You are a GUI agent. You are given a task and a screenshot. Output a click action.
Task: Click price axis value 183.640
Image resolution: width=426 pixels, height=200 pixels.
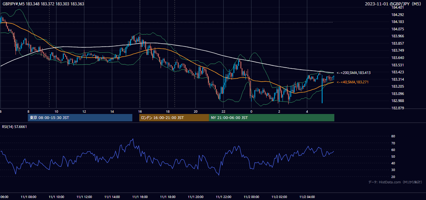click(x=397, y=58)
